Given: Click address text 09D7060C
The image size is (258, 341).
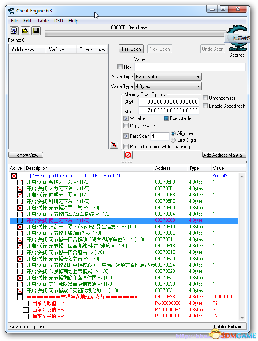Looking at the screenshot, I should coord(165,233).
